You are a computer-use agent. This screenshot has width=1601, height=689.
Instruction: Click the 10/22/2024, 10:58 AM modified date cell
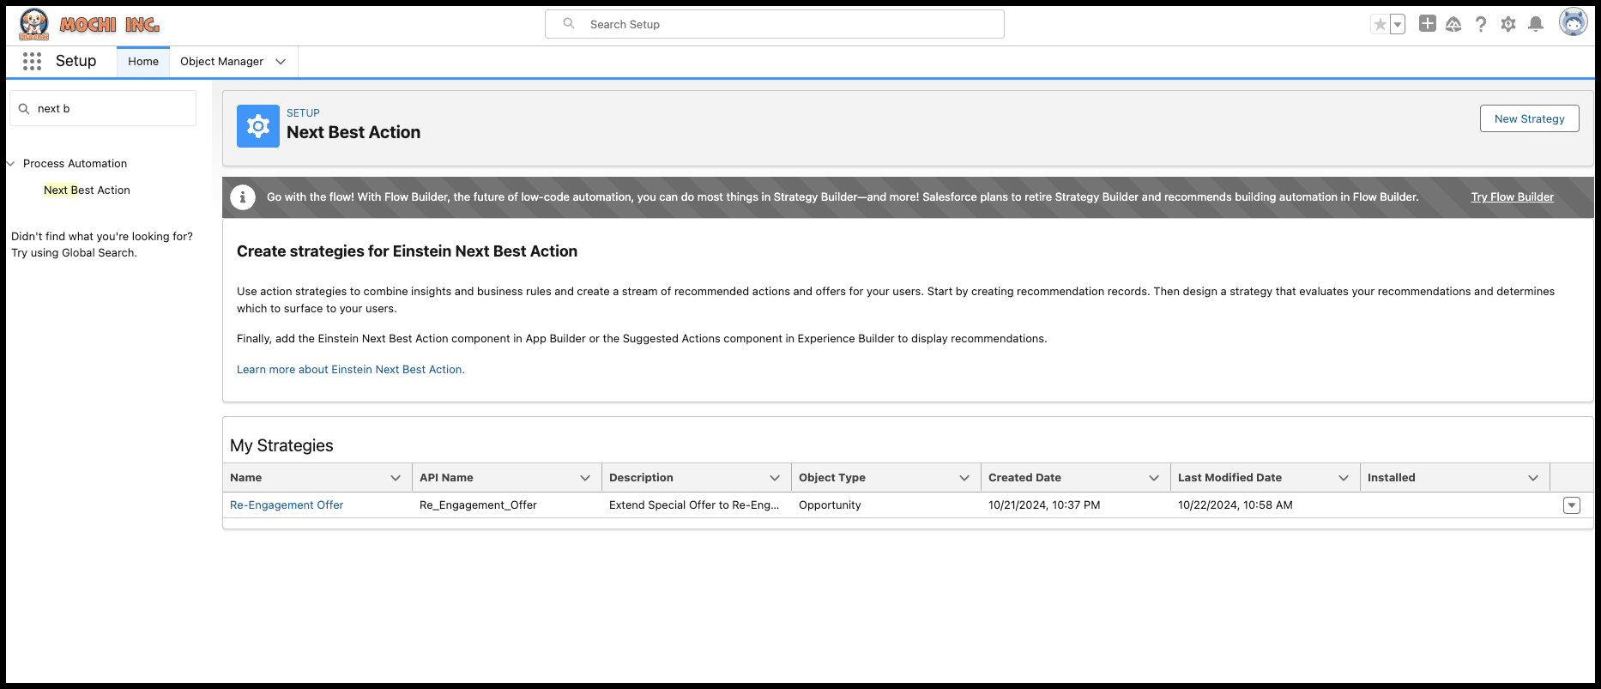point(1235,505)
